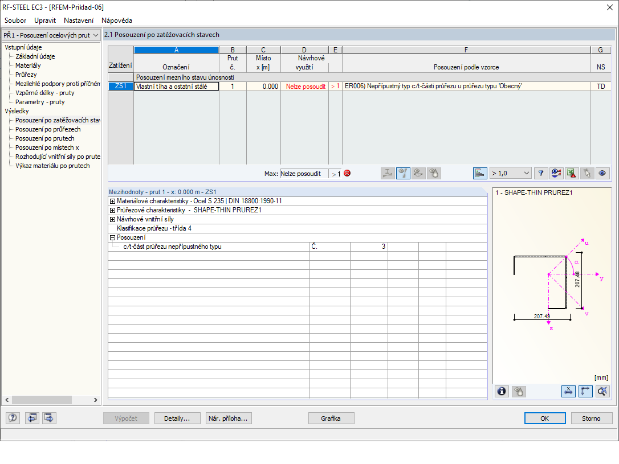Select Výkaz materiálu po prutech item
This screenshot has width=619, height=464.
pyautogui.click(x=52, y=166)
